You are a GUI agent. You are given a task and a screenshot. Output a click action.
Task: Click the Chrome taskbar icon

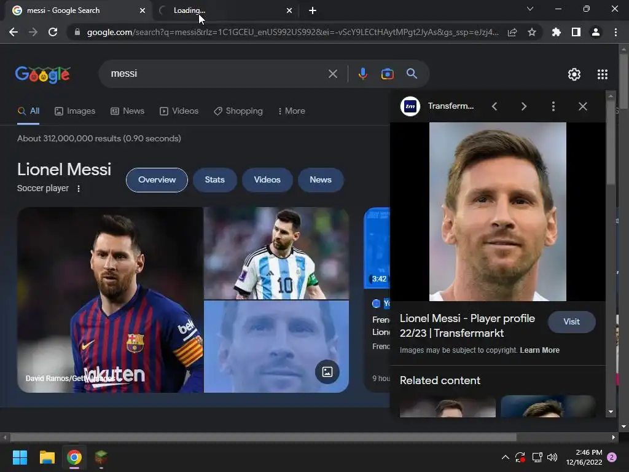(74, 457)
